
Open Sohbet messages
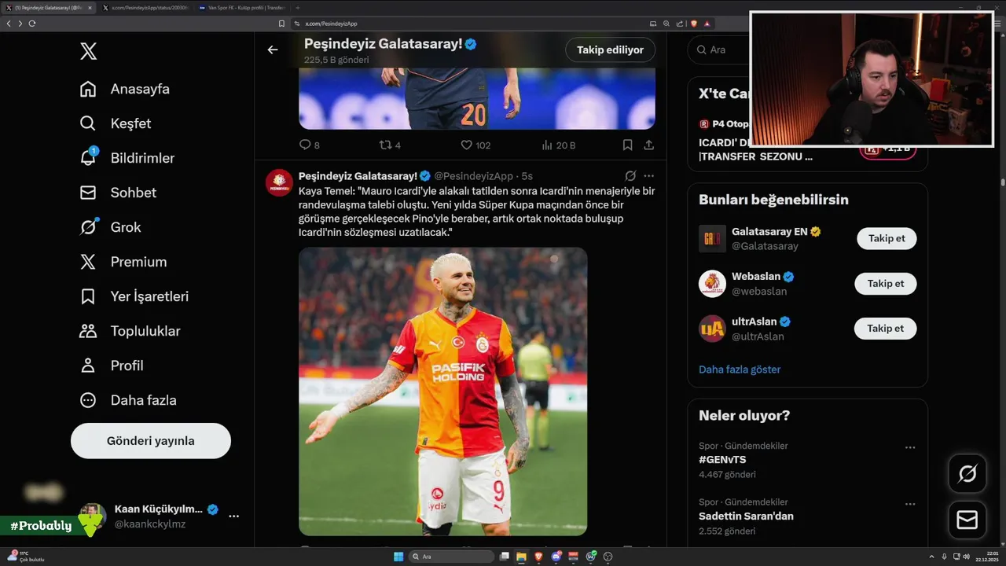click(118, 193)
